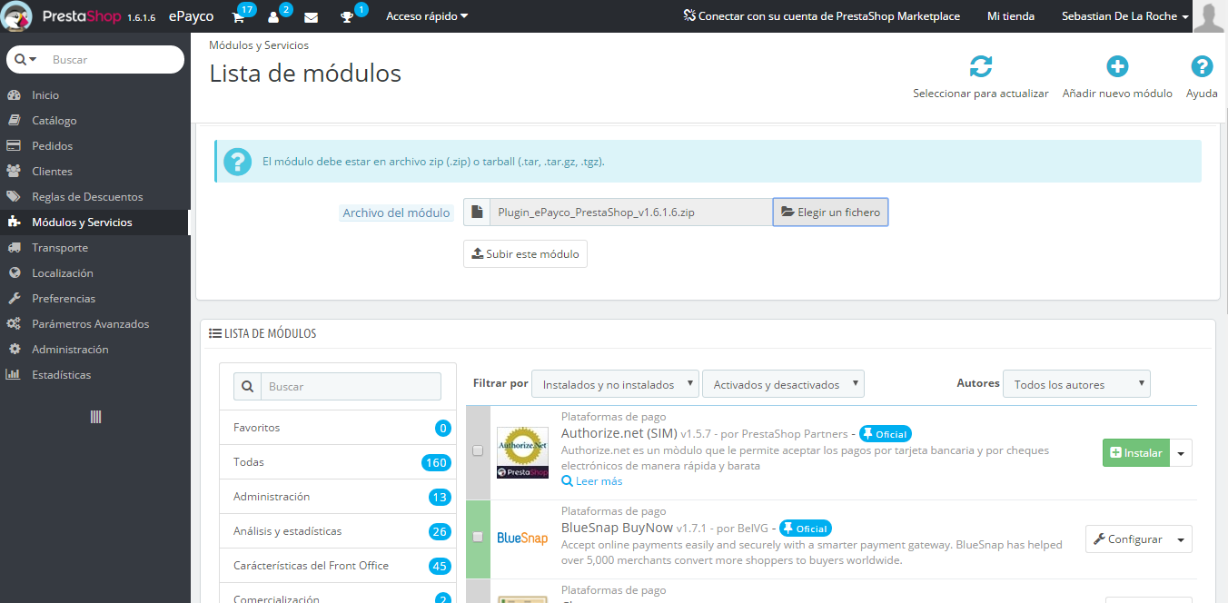Click the Parámetros Avanzados gears icon
Viewport: 1228px width, 603px height.
click(x=14, y=324)
